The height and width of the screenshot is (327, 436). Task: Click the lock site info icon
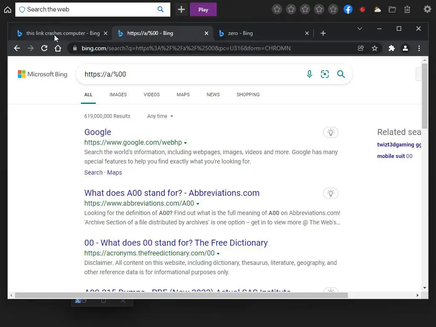pyautogui.click(x=75, y=48)
